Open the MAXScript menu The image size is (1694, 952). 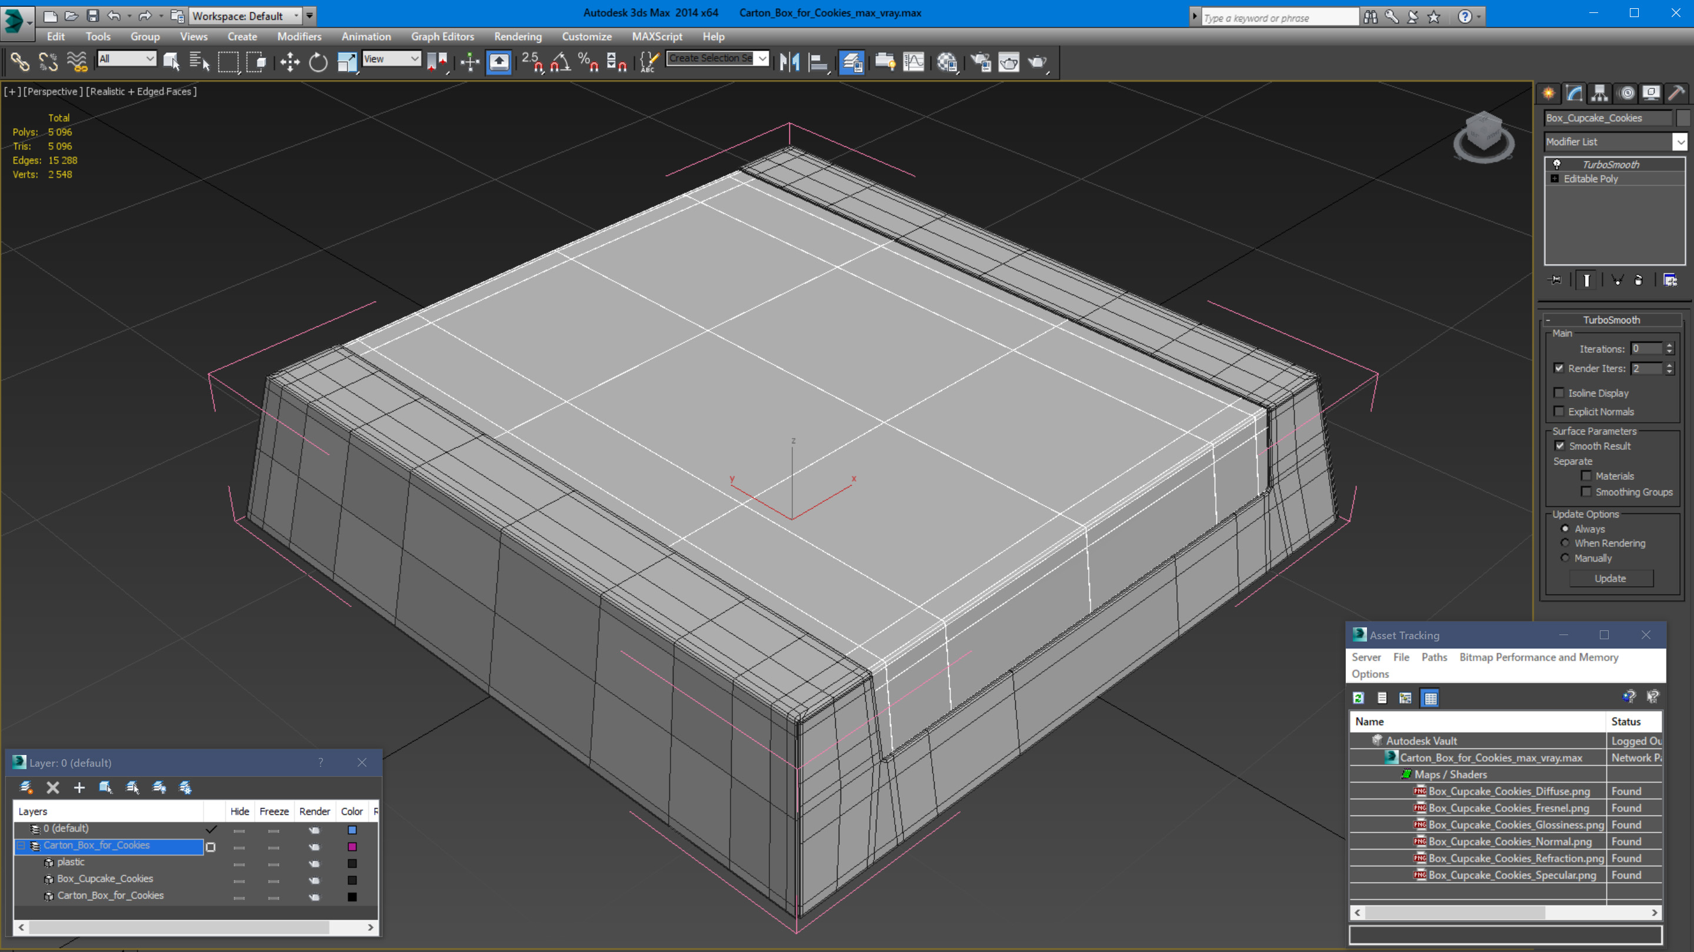[x=656, y=37]
